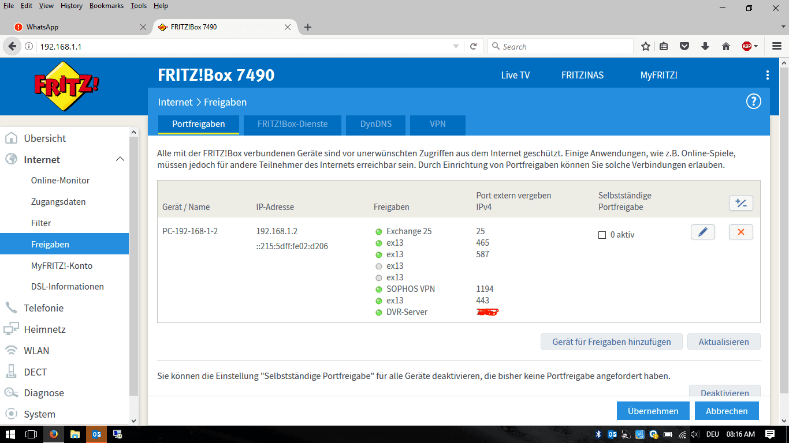Screen dimensions: 789x443
Task: Close the FRITZ!Box 7490 tab
Action: pos(288,27)
